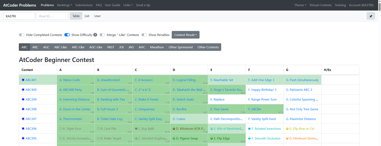Image resolution: width=381 pixels, height=146 pixels.
Task: Click the difficulty circle next to ABC400
Action: (23, 90)
